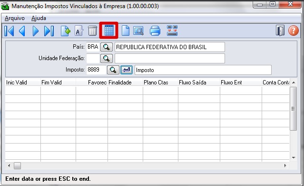Viewport: 304px width, 186px height.
Task: Add a new record with the plus document icon
Action: click(65, 31)
